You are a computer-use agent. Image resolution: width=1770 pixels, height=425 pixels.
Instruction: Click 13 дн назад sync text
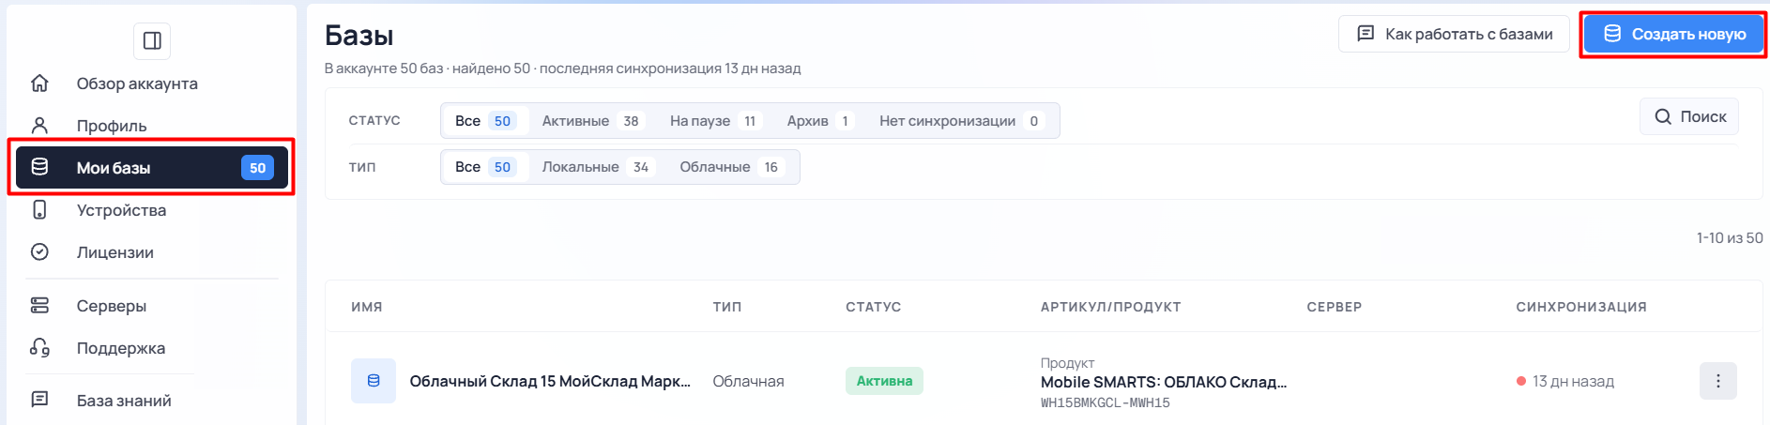1573,381
